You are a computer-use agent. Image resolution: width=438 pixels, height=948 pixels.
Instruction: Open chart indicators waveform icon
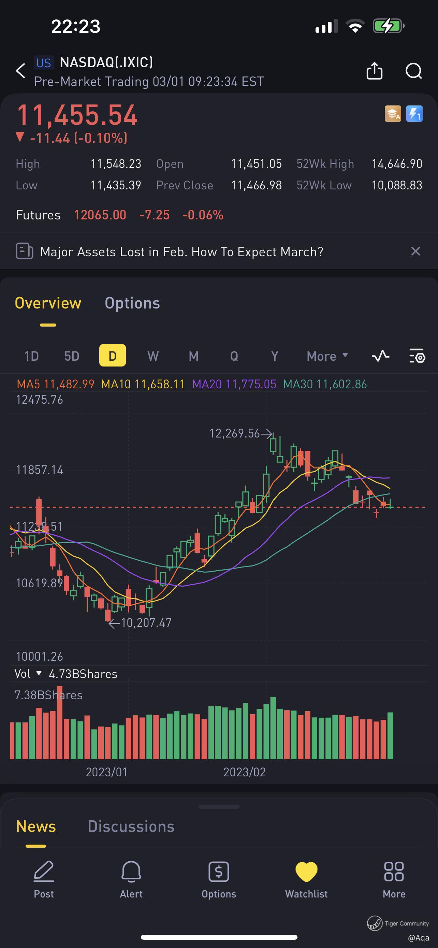(x=381, y=356)
